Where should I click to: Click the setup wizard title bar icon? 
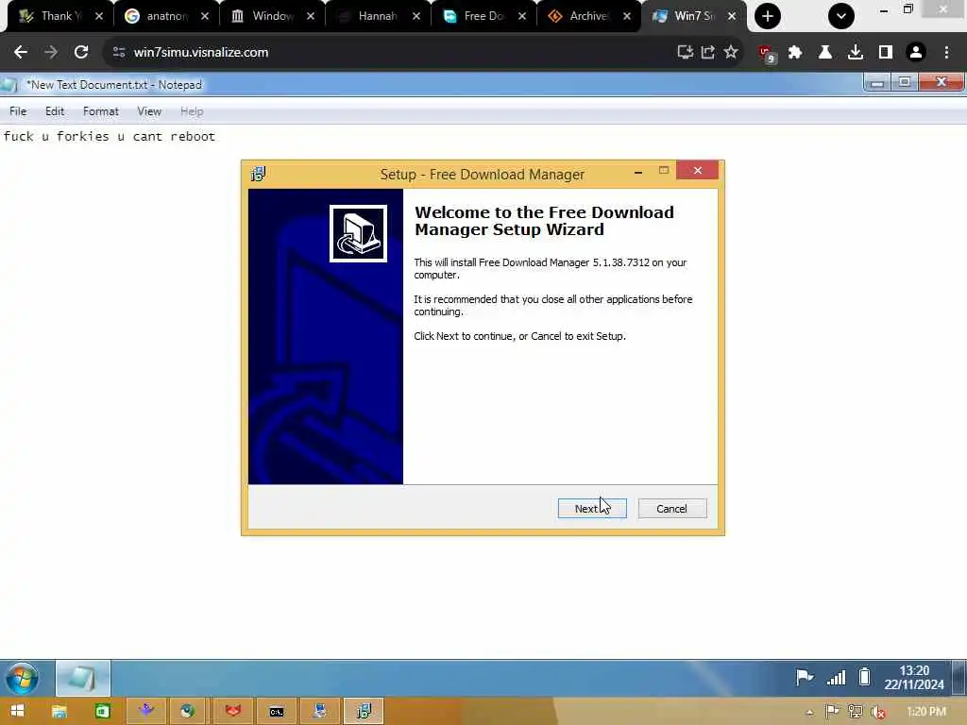click(259, 175)
